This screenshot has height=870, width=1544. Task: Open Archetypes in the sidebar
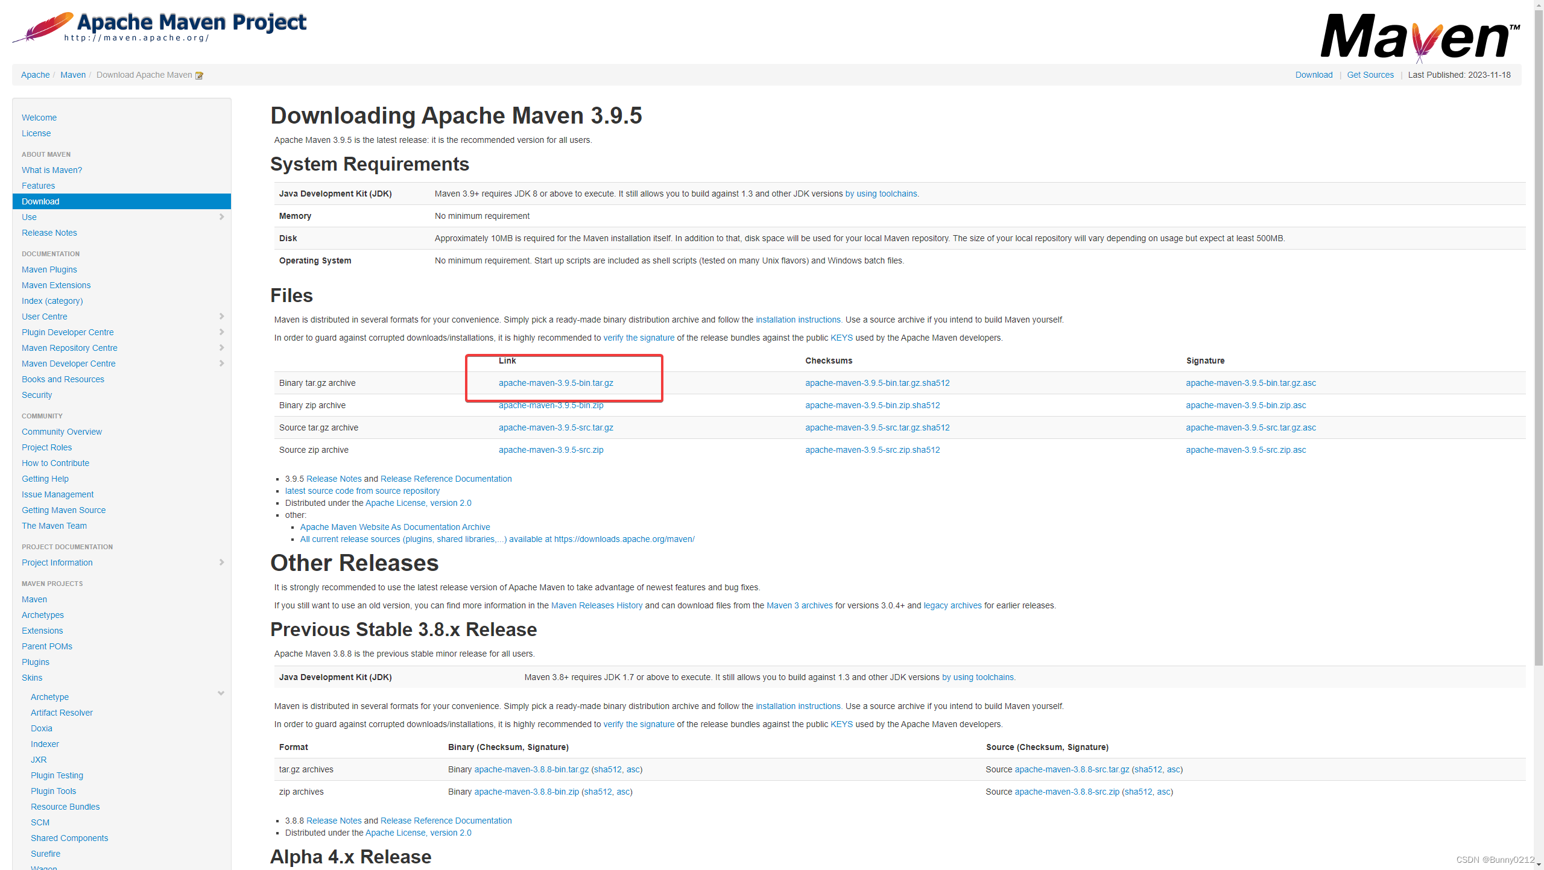43,615
